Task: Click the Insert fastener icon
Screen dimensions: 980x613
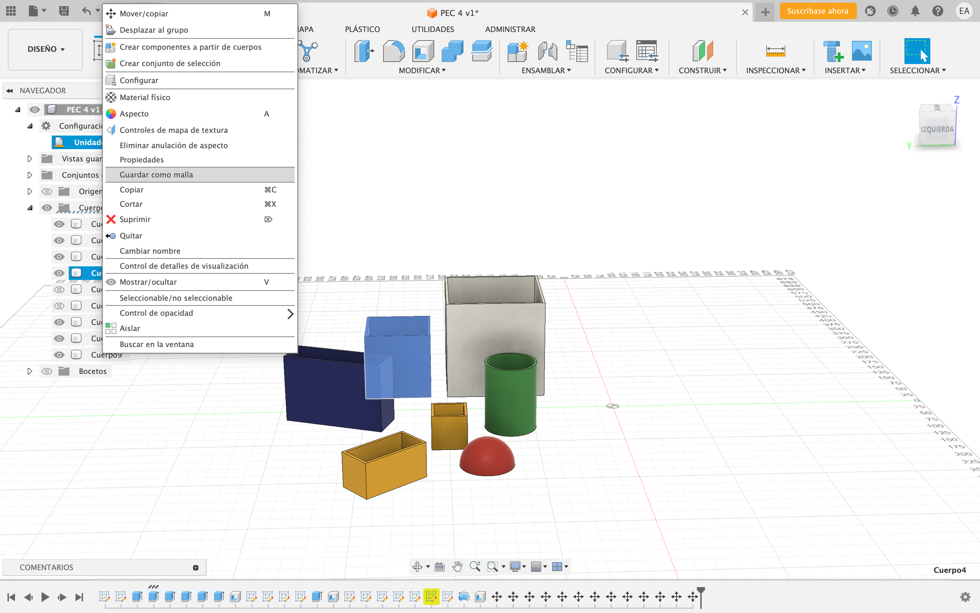Action: coord(833,51)
